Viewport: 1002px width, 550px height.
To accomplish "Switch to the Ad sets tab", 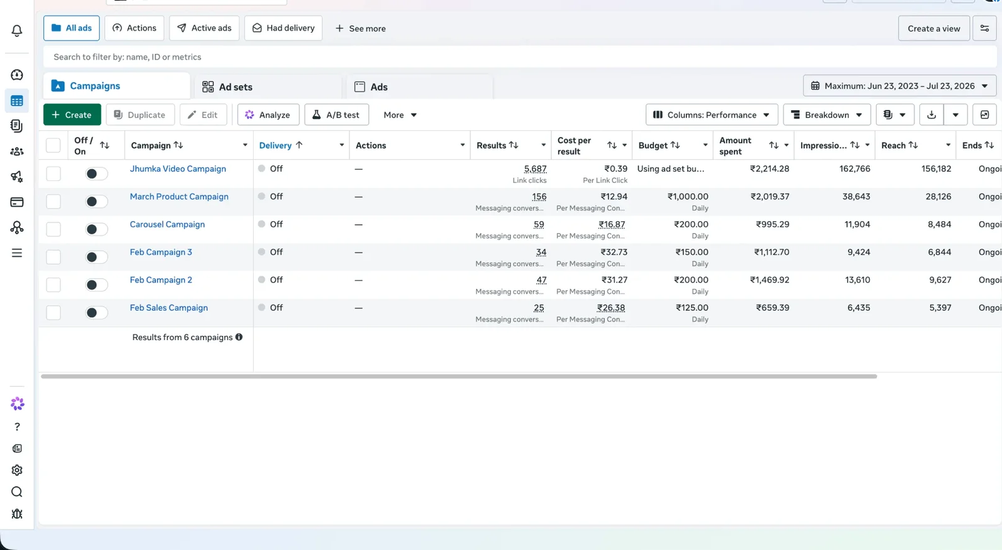I will pos(227,86).
